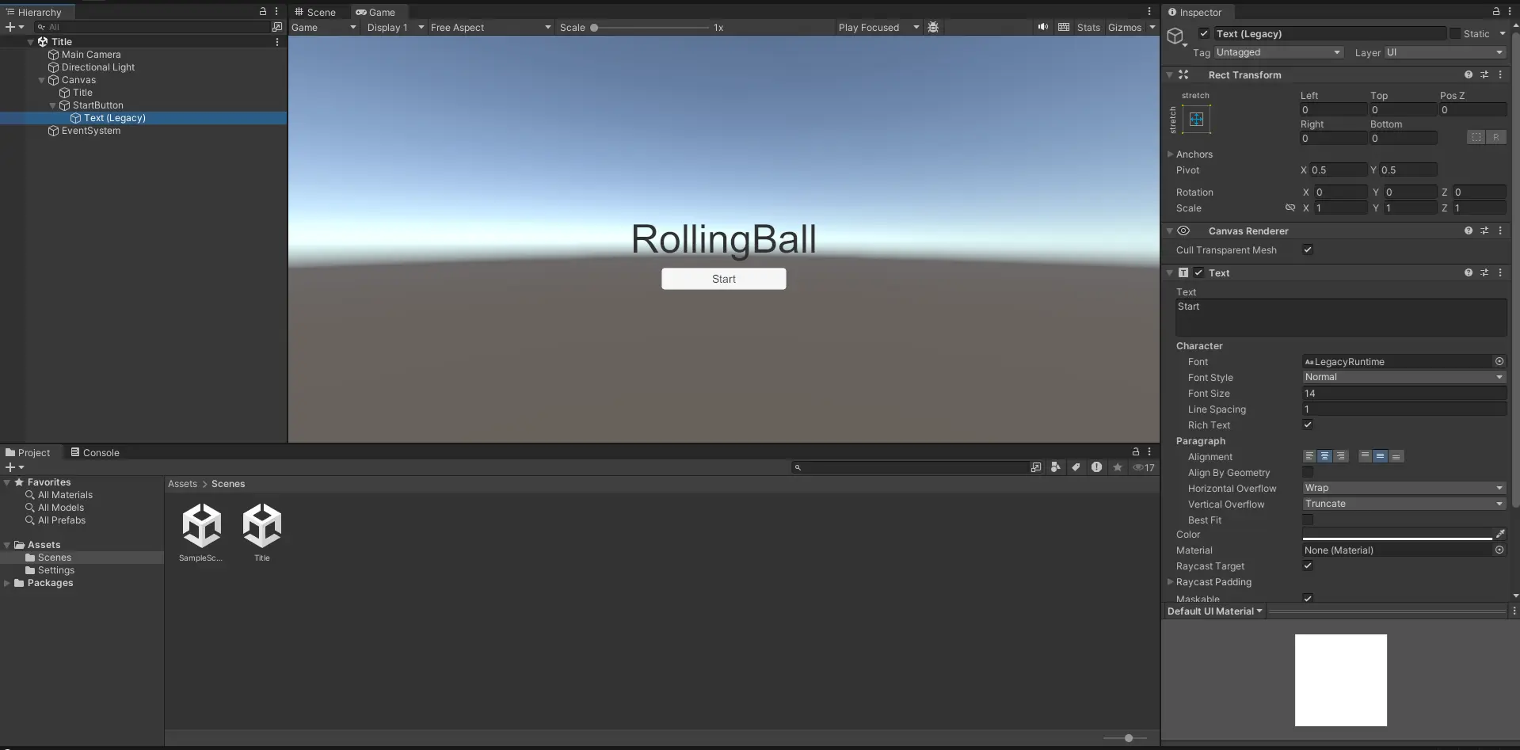The width and height of the screenshot is (1520, 750).
Task: Open Rect Transform component settings menu
Action: 1500,74
